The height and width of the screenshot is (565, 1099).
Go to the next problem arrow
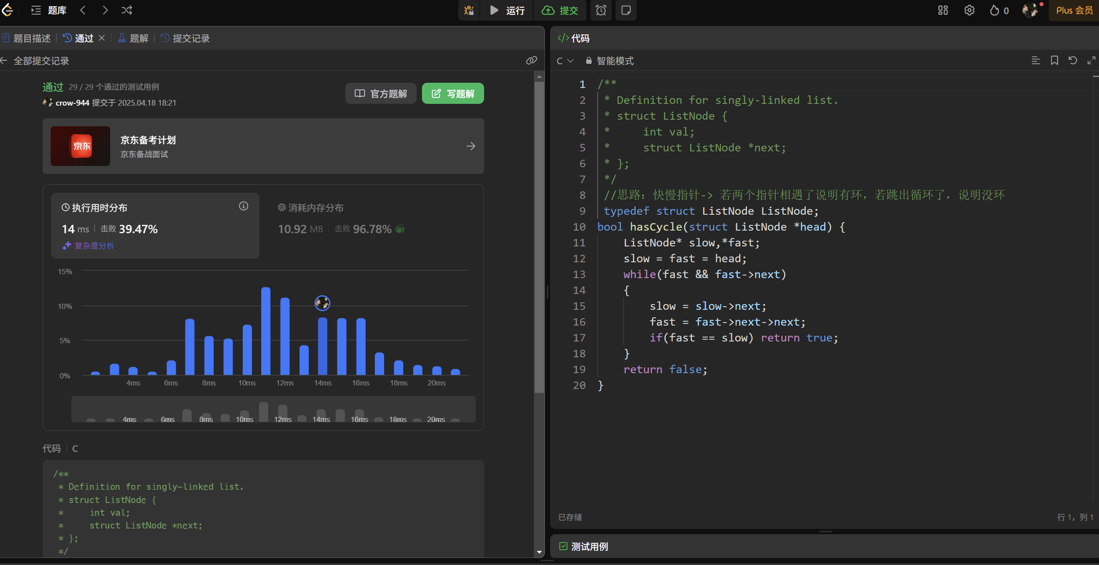coord(105,10)
